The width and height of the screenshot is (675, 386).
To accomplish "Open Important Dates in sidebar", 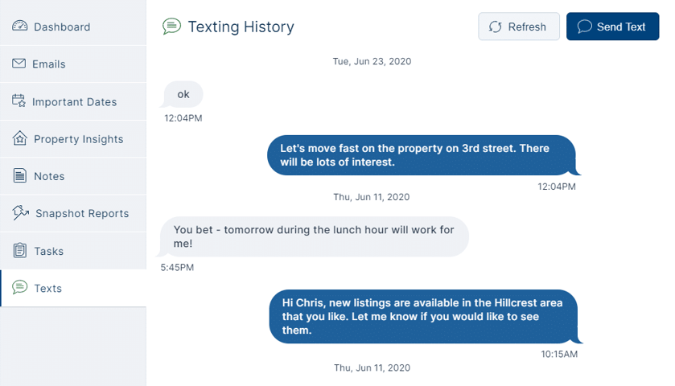I will coord(73,101).
